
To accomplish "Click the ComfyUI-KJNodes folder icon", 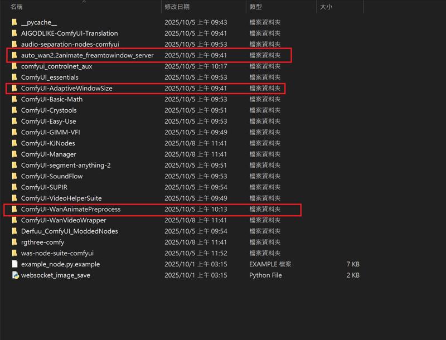I will [x=14, y=143].
